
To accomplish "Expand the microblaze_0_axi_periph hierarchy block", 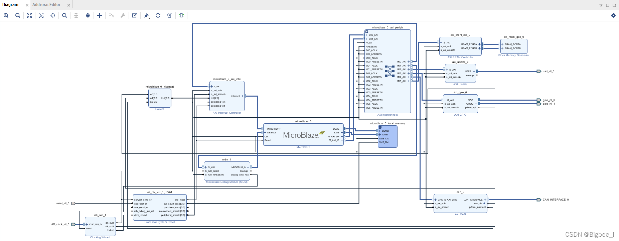I will pos(366,32).
